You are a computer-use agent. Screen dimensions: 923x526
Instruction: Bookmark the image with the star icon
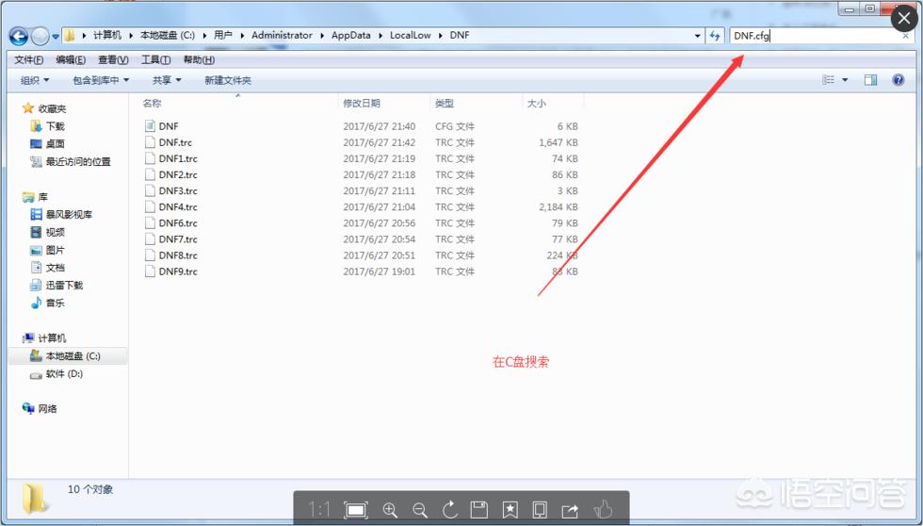point(510,510)
